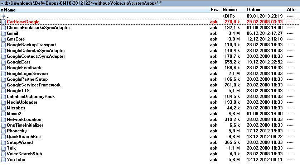The width and height of the screenshot is (300, 165).
Task: Click the GoogleContactsSyncAdapter file icon
Action: coord(4,56)
